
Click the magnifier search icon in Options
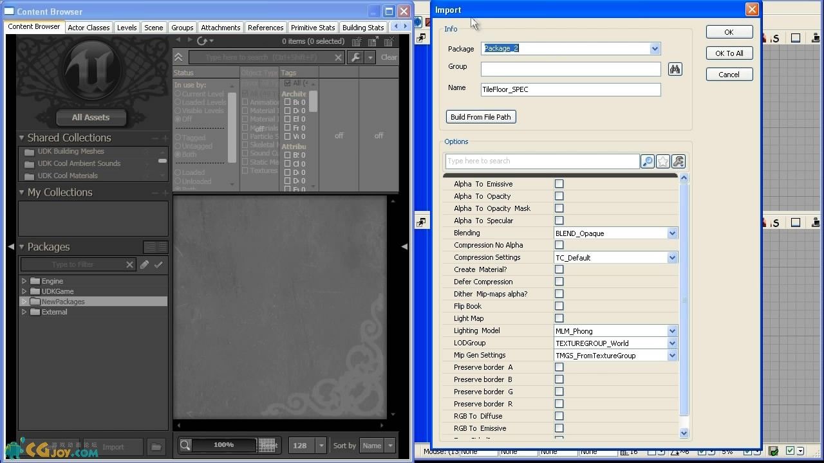pyautogui.click(x=648, y=161)
